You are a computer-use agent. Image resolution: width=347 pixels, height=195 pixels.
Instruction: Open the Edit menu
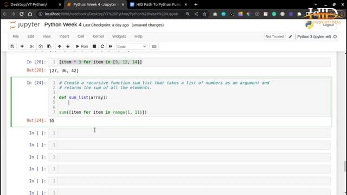click(31, 36)
